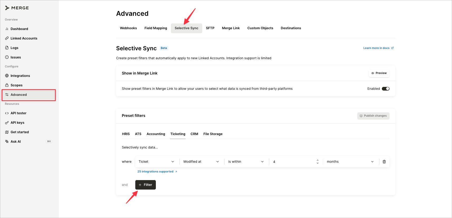Viewport: 452px width, 218px height.
Task: Open the Destinations tab
Action: (x=291, y=28)
